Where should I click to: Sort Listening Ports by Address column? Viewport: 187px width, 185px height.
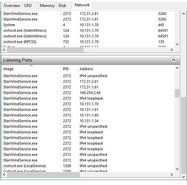(126, 69)
